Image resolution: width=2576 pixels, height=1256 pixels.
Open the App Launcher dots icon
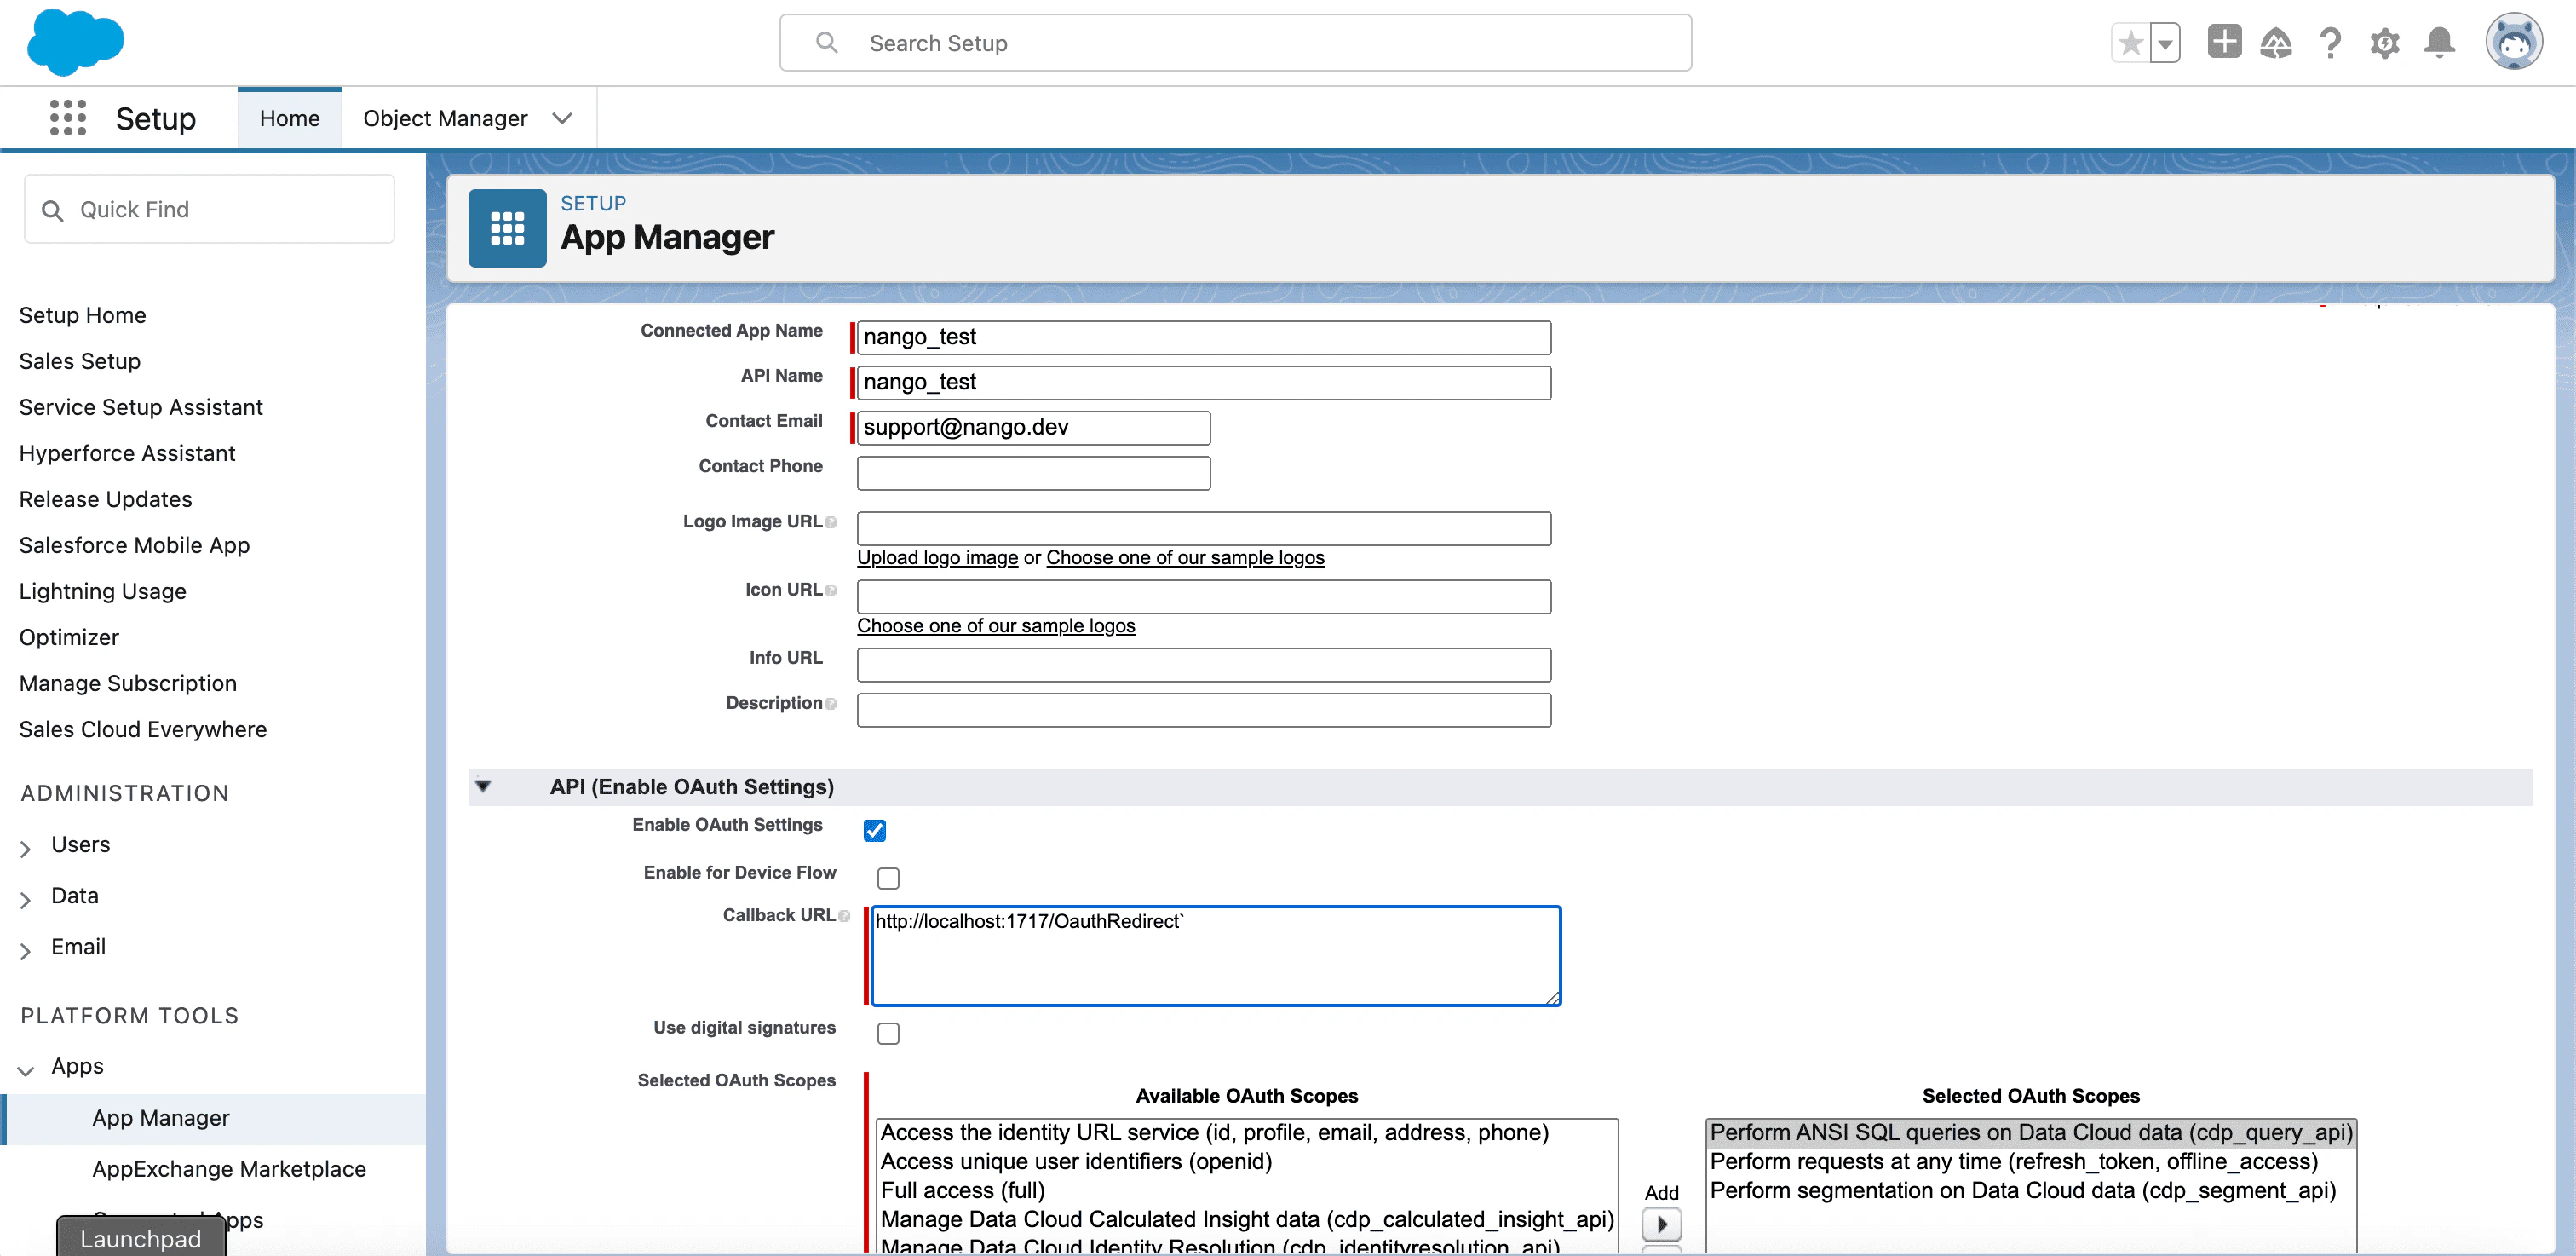[x=68, y=118]
